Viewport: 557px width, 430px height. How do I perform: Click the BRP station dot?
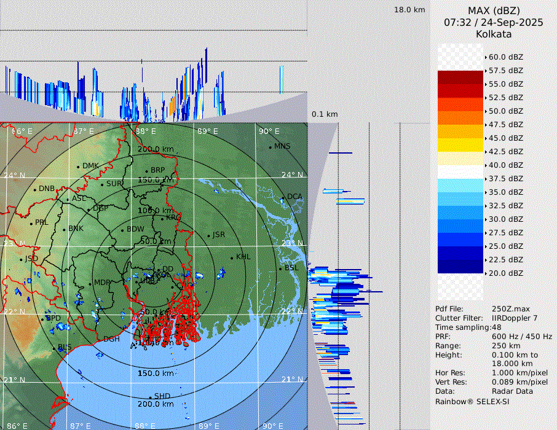pyautogui.click(x=146, y=171)
